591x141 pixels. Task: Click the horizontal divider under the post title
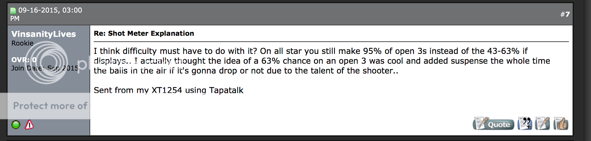pyautogui.click(x=331, y=42)
